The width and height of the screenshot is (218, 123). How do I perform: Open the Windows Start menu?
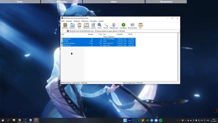(3, 120)
